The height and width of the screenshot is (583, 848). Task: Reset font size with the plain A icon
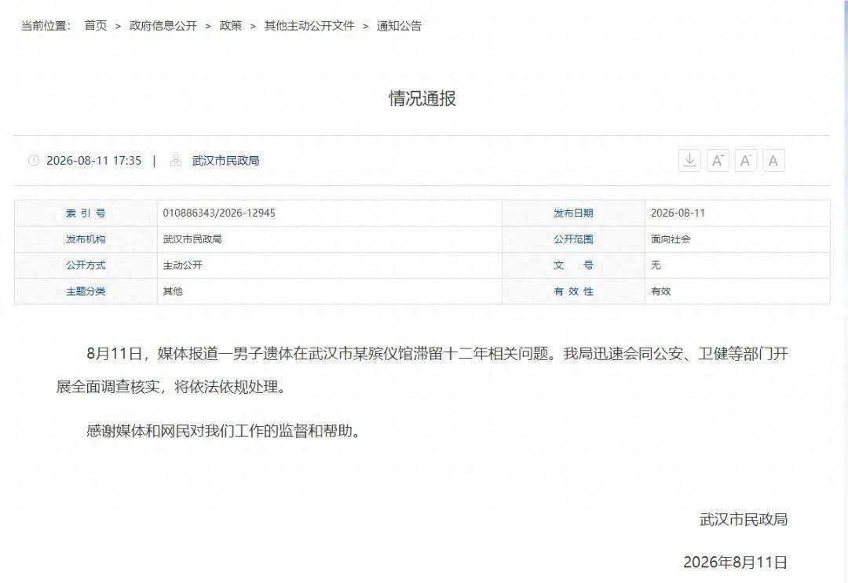[774, 161]
